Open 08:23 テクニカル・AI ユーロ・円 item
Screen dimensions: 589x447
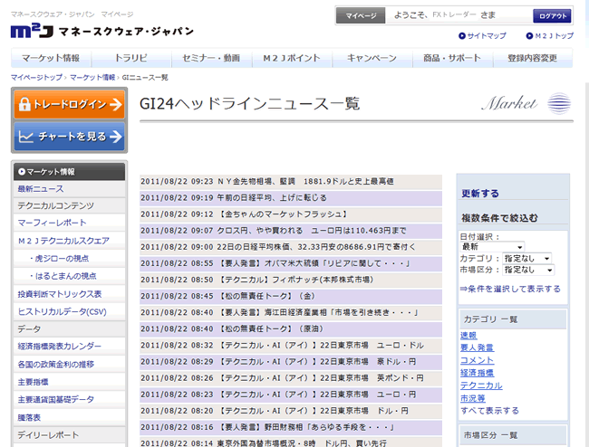[291, 395]
